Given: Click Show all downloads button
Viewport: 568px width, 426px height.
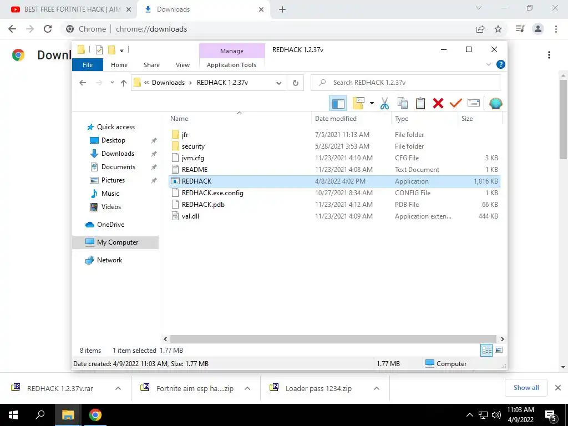Looking at the screenshot, I should [x=526, y=388].
